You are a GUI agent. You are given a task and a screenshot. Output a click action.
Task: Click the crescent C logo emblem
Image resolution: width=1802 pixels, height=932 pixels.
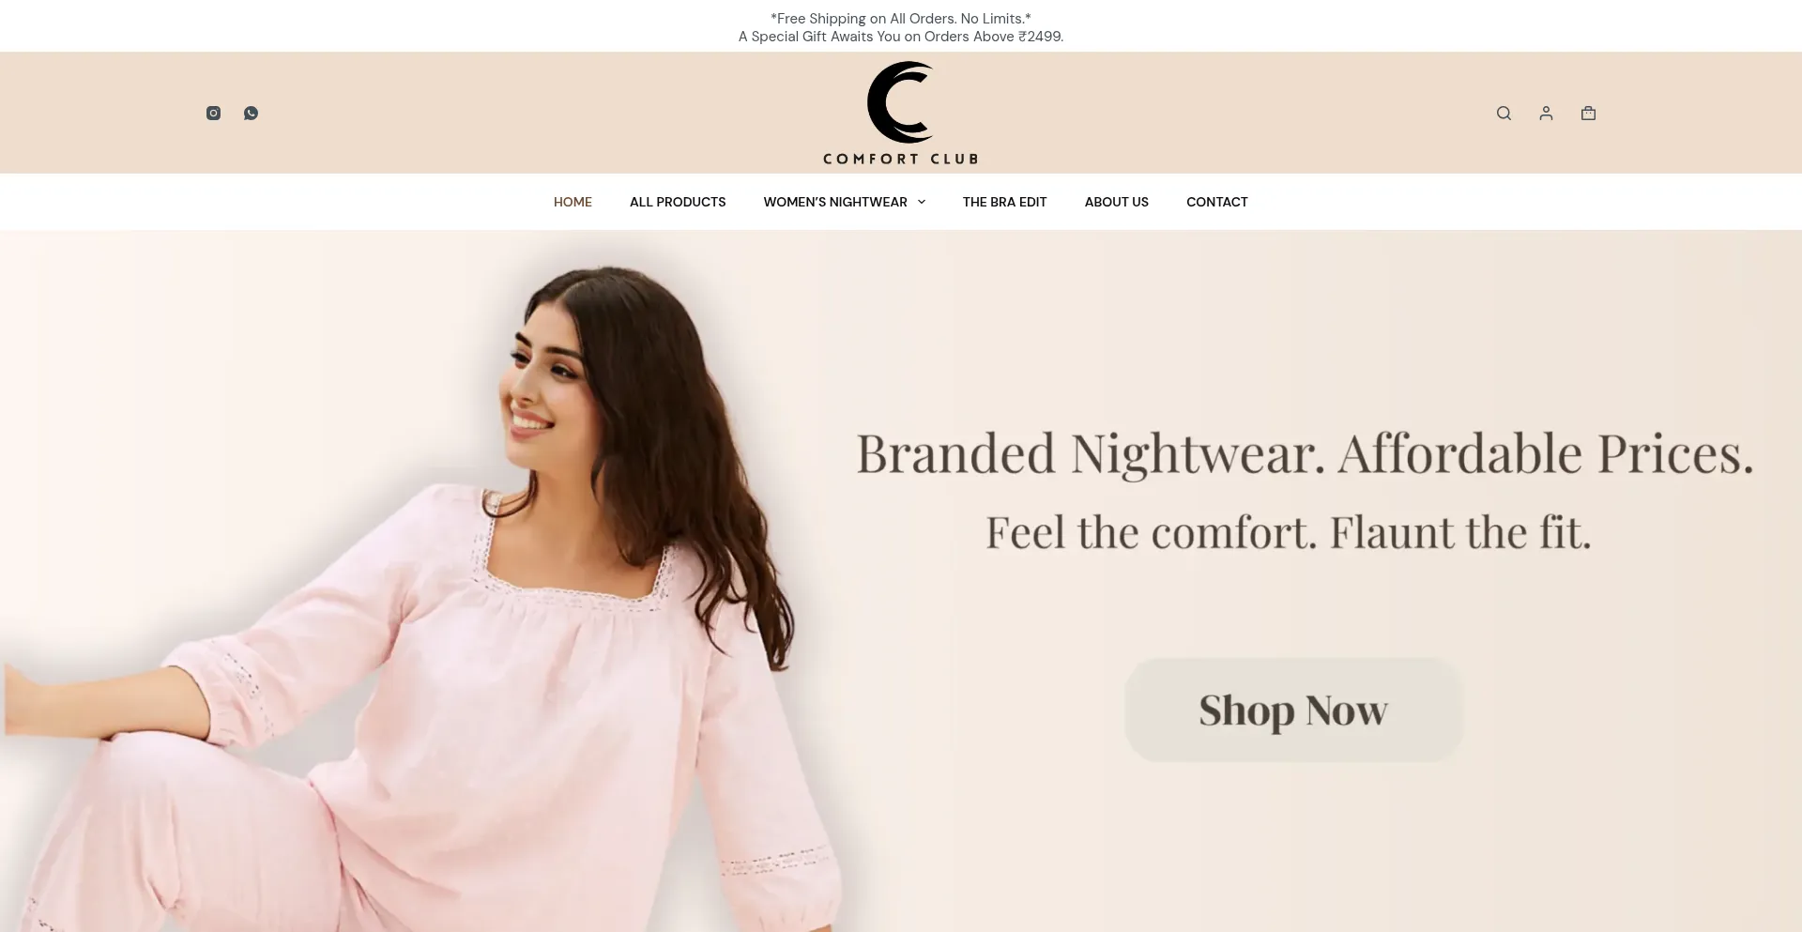click(x=900, y=102)
